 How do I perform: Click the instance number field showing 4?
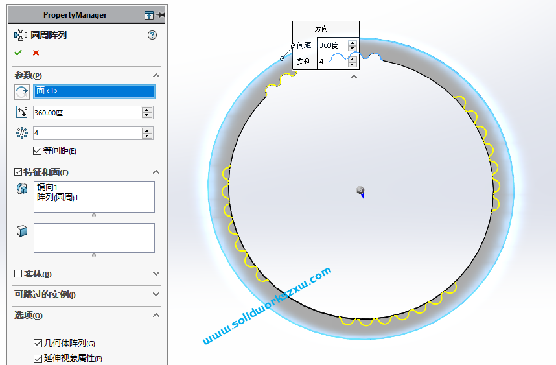click(x=87, y=134)
